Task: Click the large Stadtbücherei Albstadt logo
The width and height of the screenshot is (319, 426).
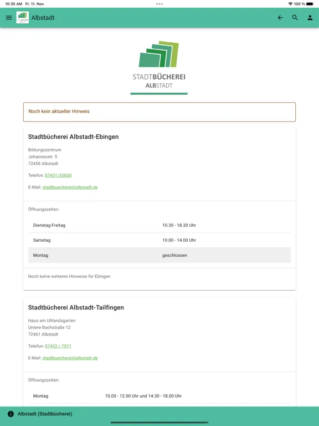Action: (159, 68)
